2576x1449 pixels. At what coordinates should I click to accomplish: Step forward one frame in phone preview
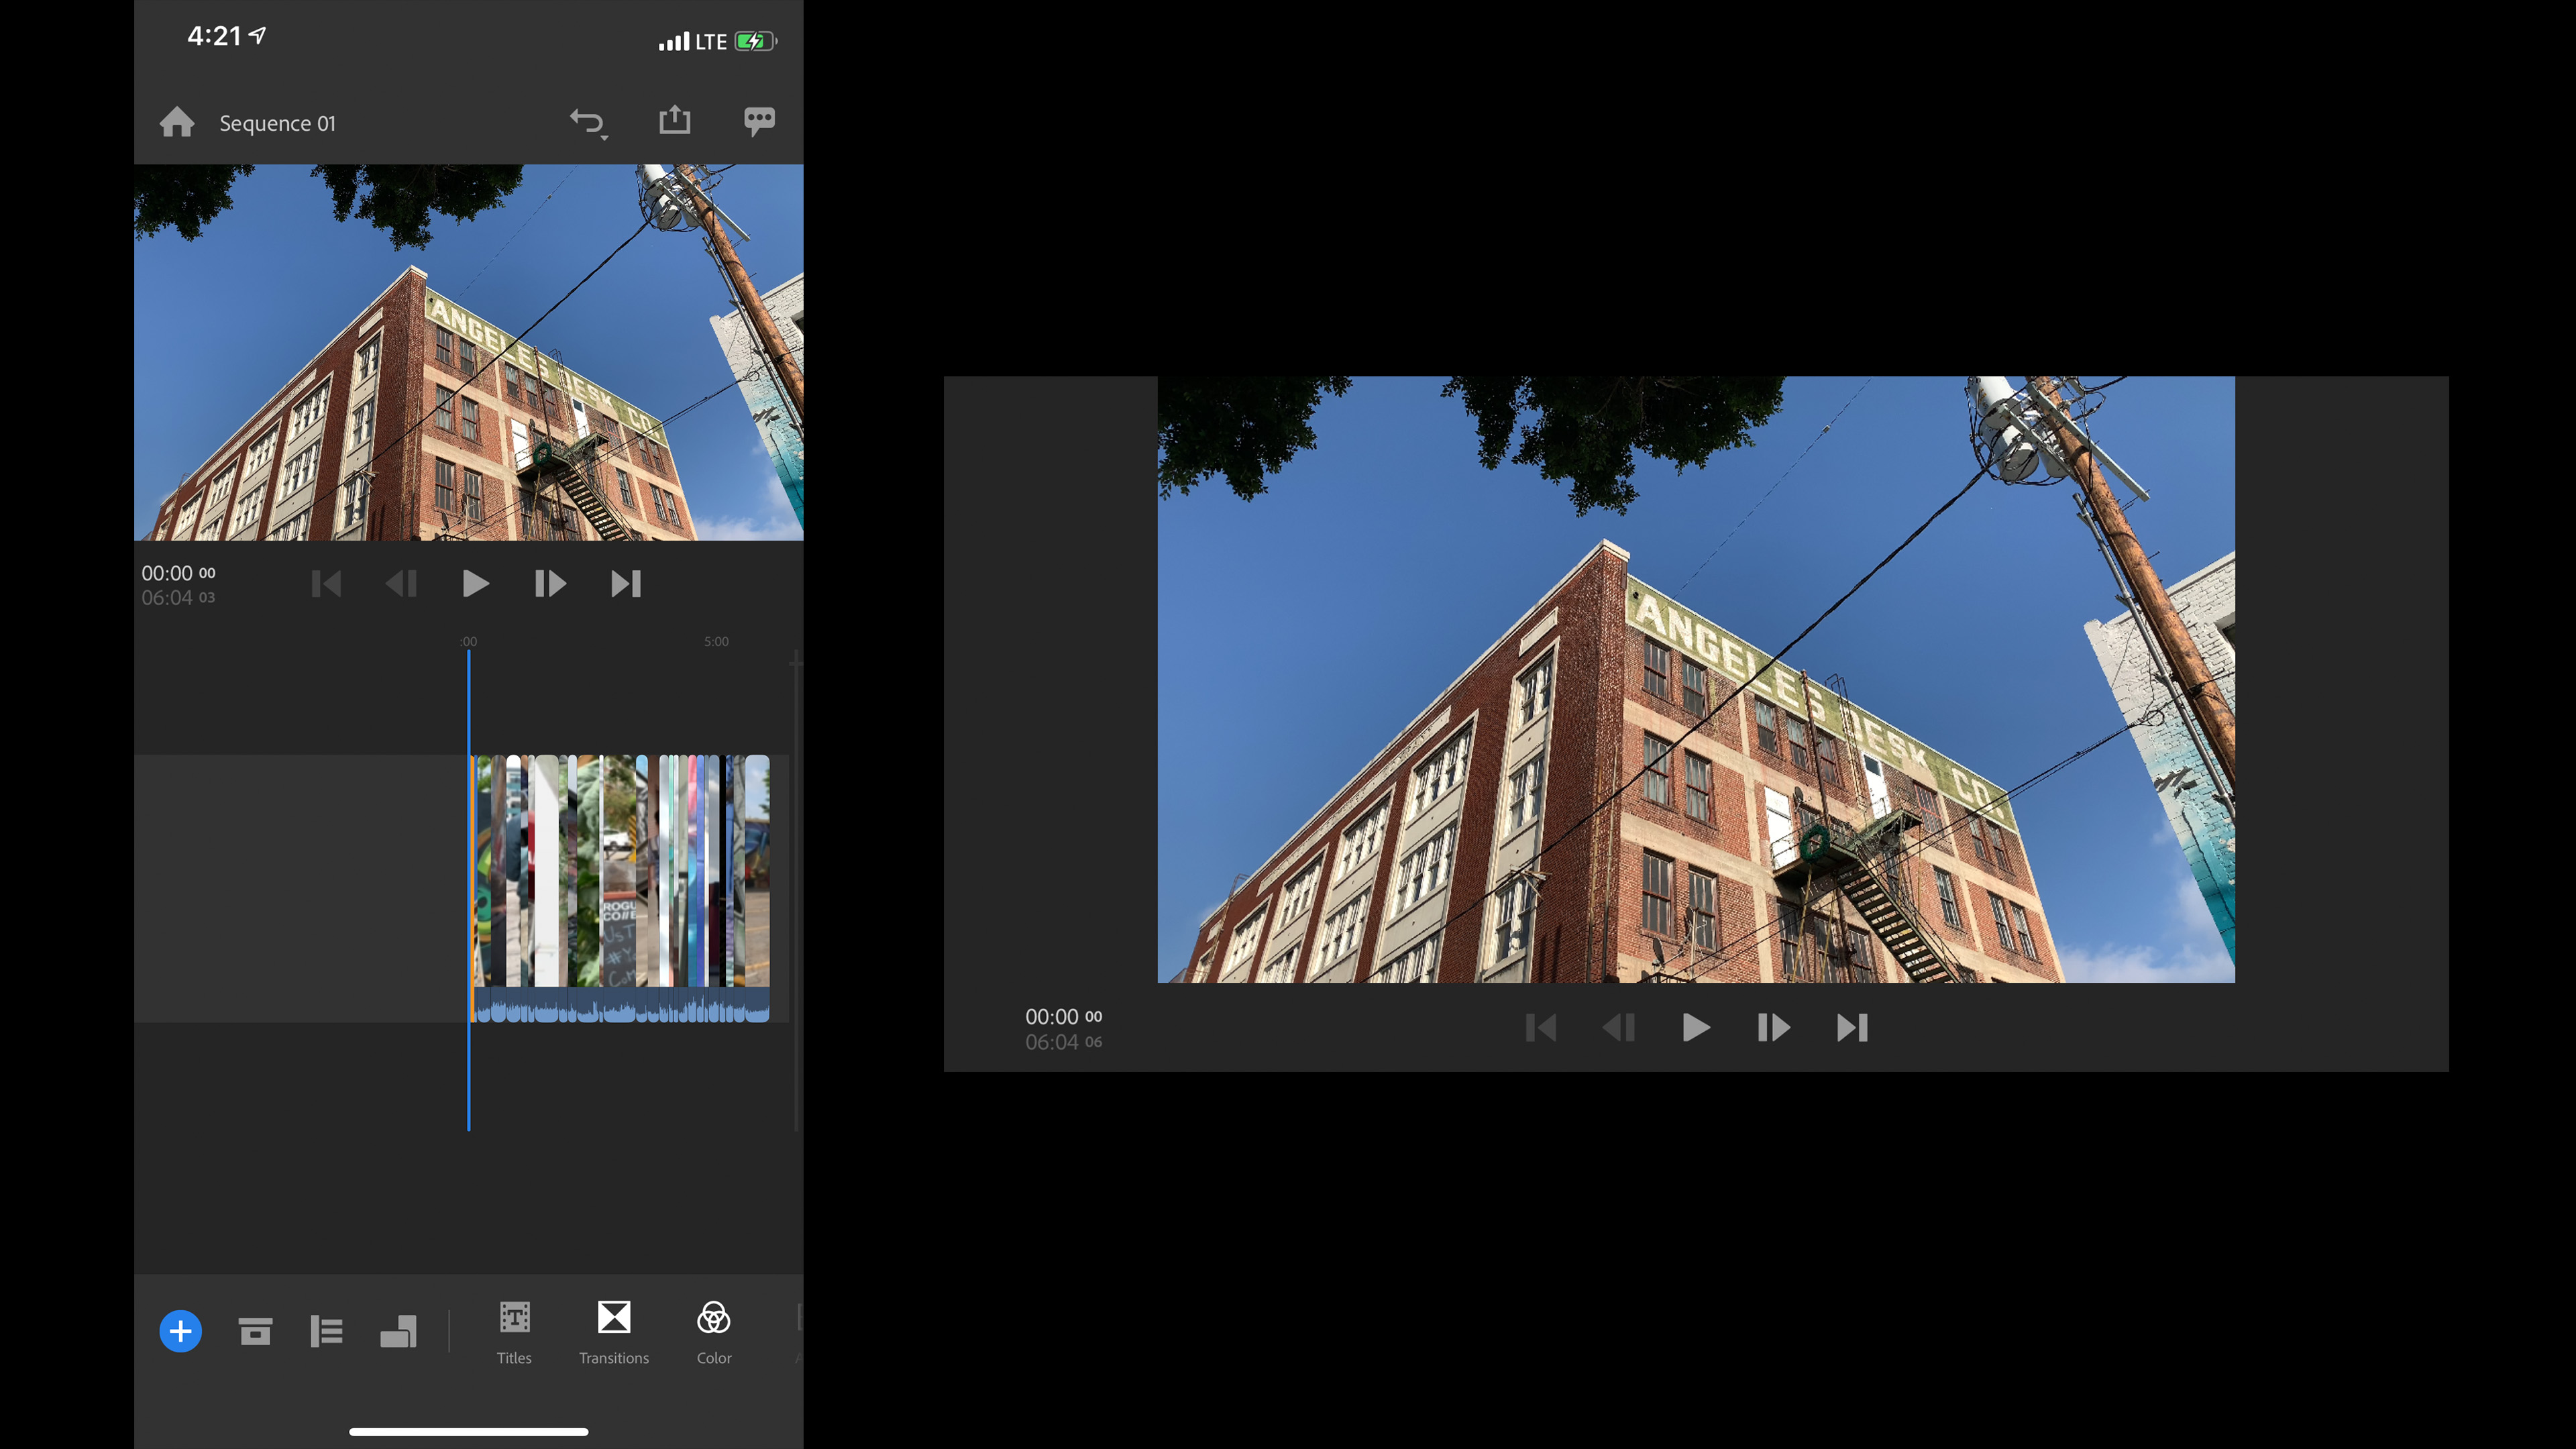[x=550, y=584]
